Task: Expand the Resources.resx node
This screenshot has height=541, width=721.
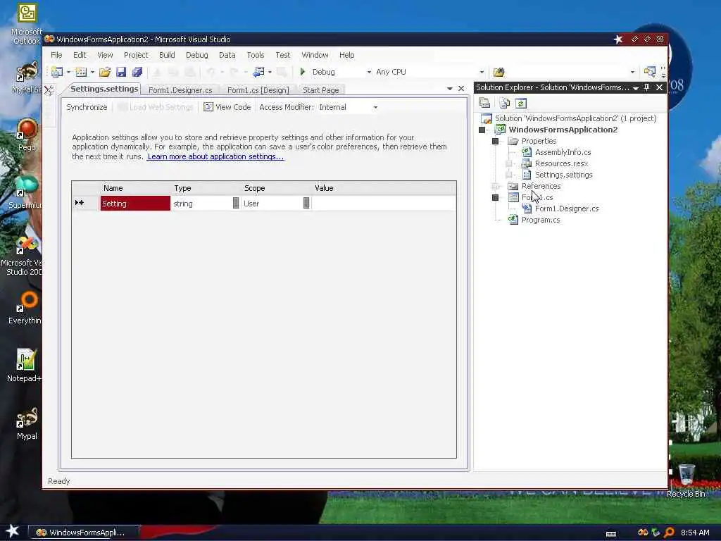Action: pos(508,163)
